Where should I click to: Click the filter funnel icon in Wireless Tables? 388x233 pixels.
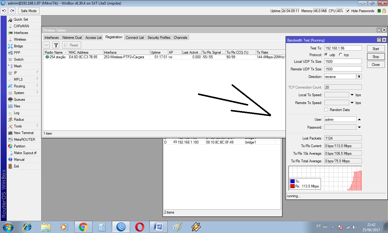point(56,45)
